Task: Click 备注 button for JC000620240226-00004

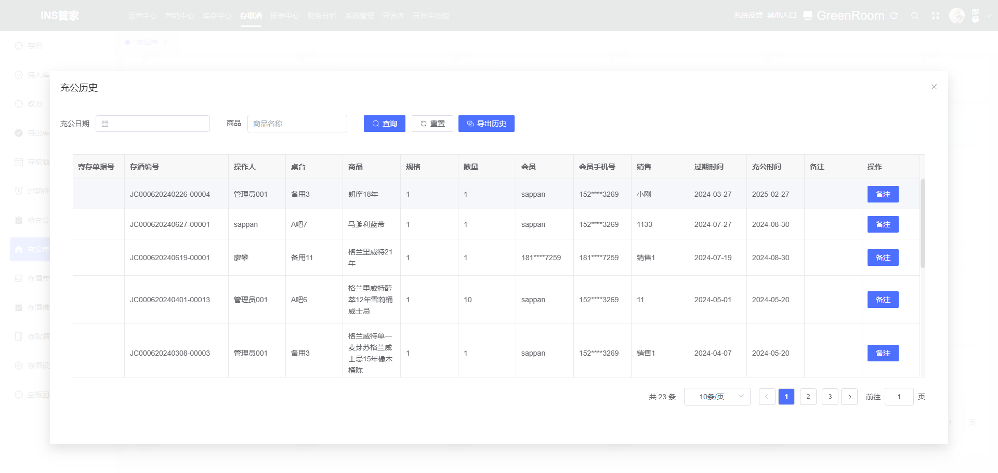Action: pos(883,194)
